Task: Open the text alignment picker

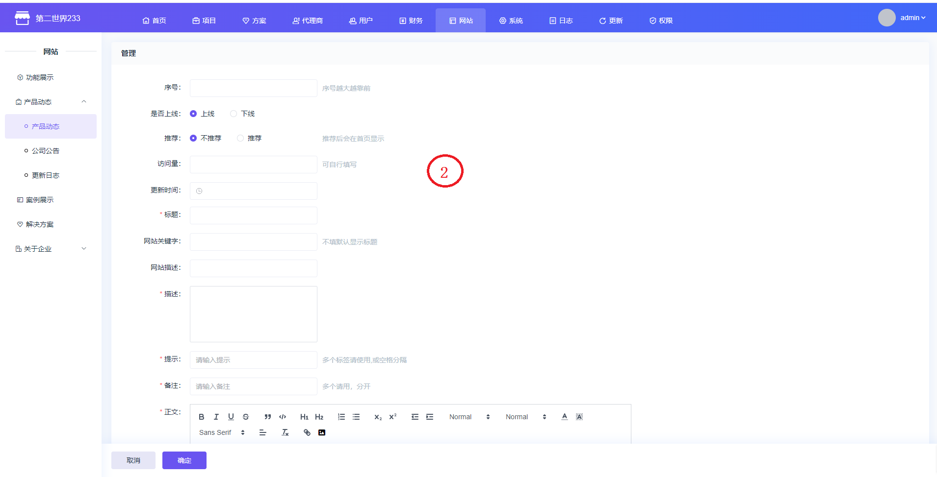Action: [x=263, y=432]
